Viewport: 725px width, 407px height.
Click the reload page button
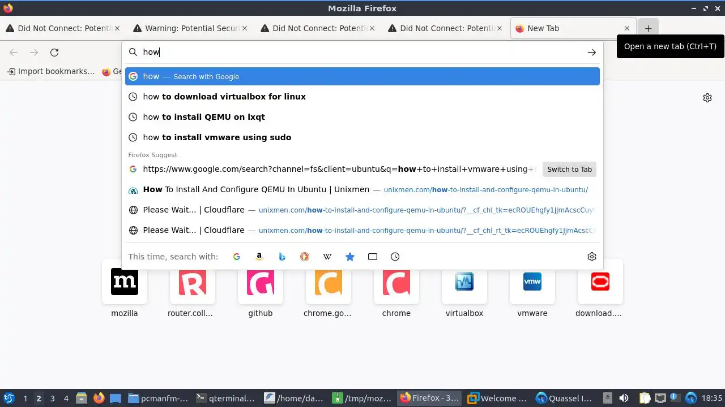click(x=54, y=53)
